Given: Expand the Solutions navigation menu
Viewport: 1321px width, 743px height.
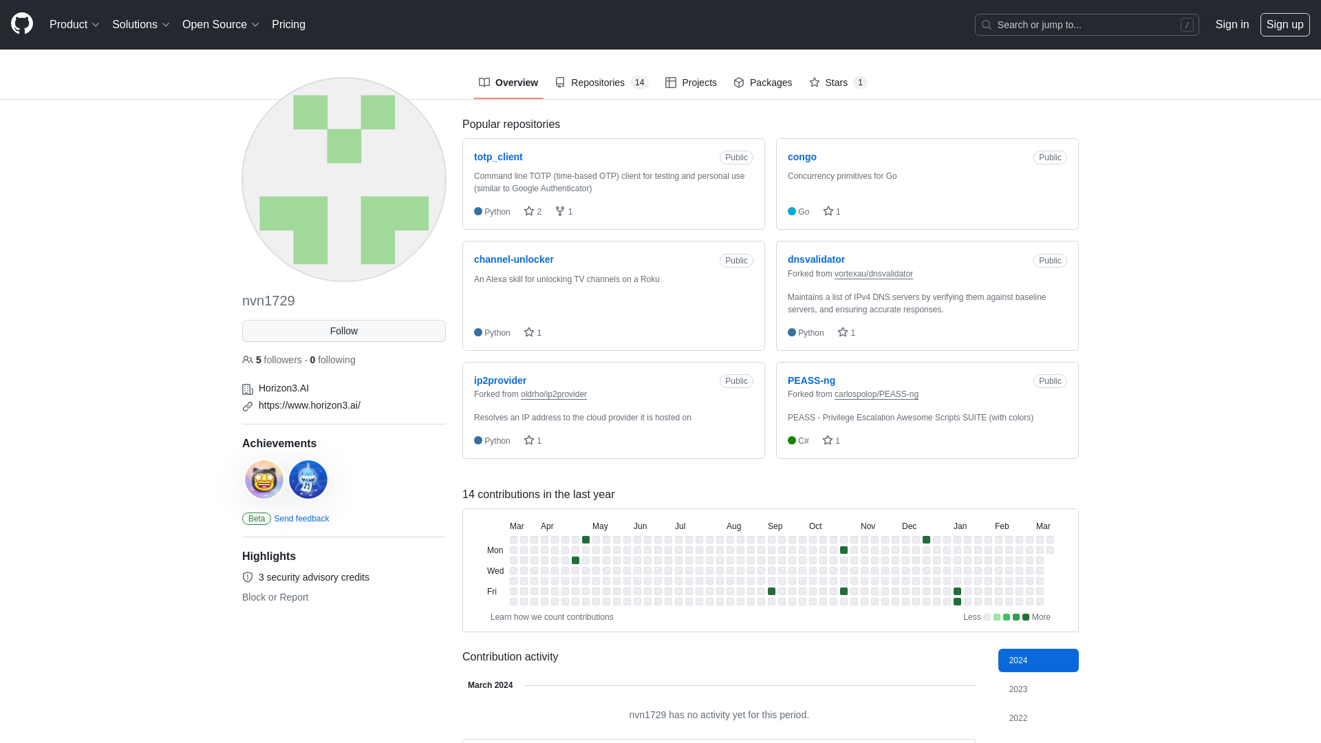Looking at the screenshot, I should [140, 25].
